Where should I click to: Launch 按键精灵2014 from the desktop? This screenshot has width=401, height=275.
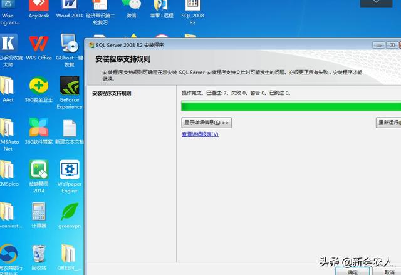39,176
